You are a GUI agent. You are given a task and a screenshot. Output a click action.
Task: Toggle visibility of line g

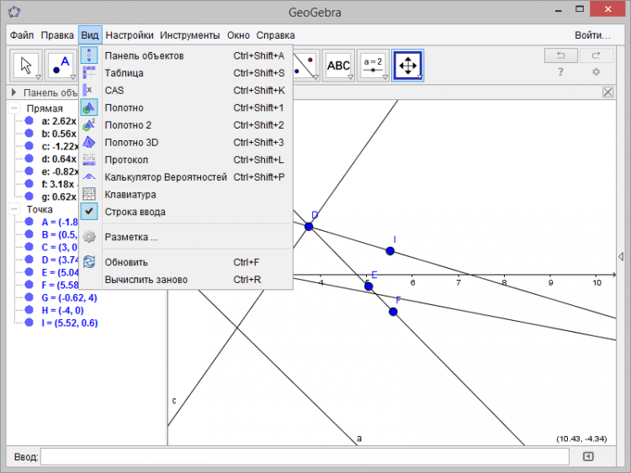point(29,197)
